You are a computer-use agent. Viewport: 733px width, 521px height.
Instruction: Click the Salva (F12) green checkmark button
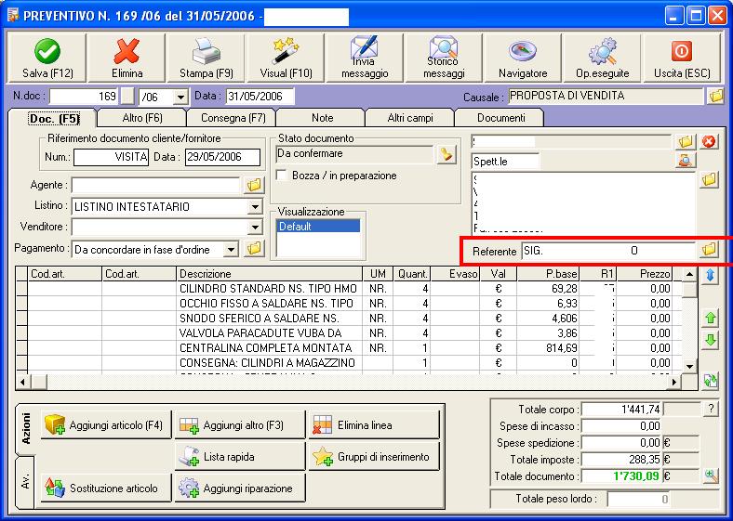(47, 59)
